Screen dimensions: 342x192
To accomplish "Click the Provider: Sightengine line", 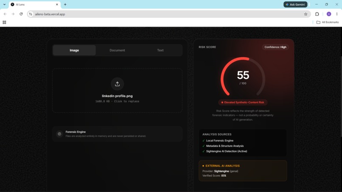I will (x=220, y=171).
